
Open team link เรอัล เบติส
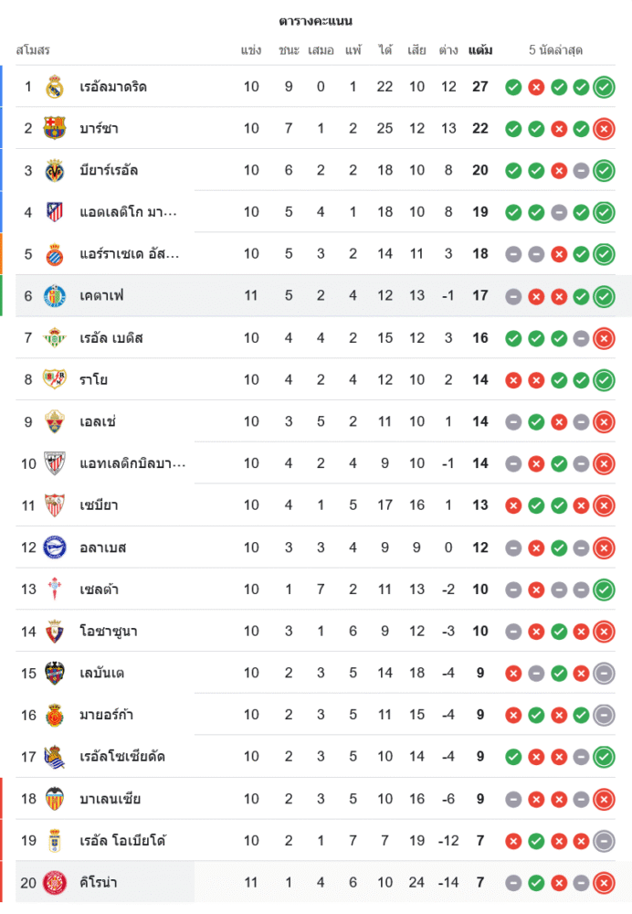coord(111,338)
